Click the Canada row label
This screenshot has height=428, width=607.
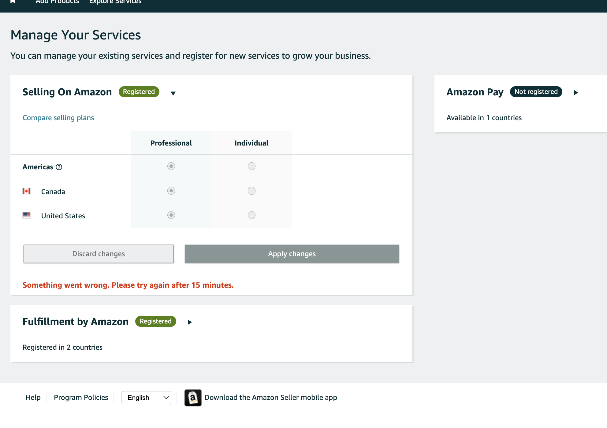click(x=53, y=192)
